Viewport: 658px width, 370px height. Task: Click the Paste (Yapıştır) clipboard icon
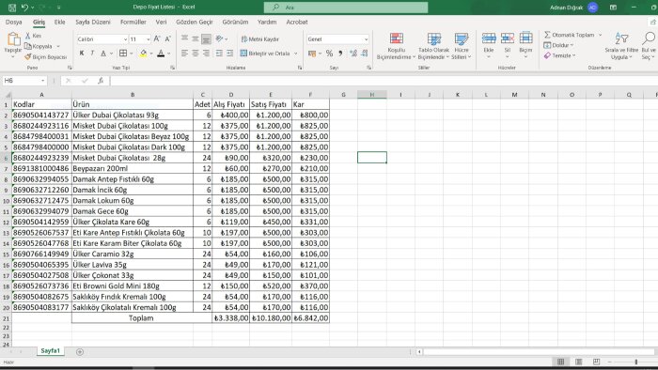(x=13, y=39)
